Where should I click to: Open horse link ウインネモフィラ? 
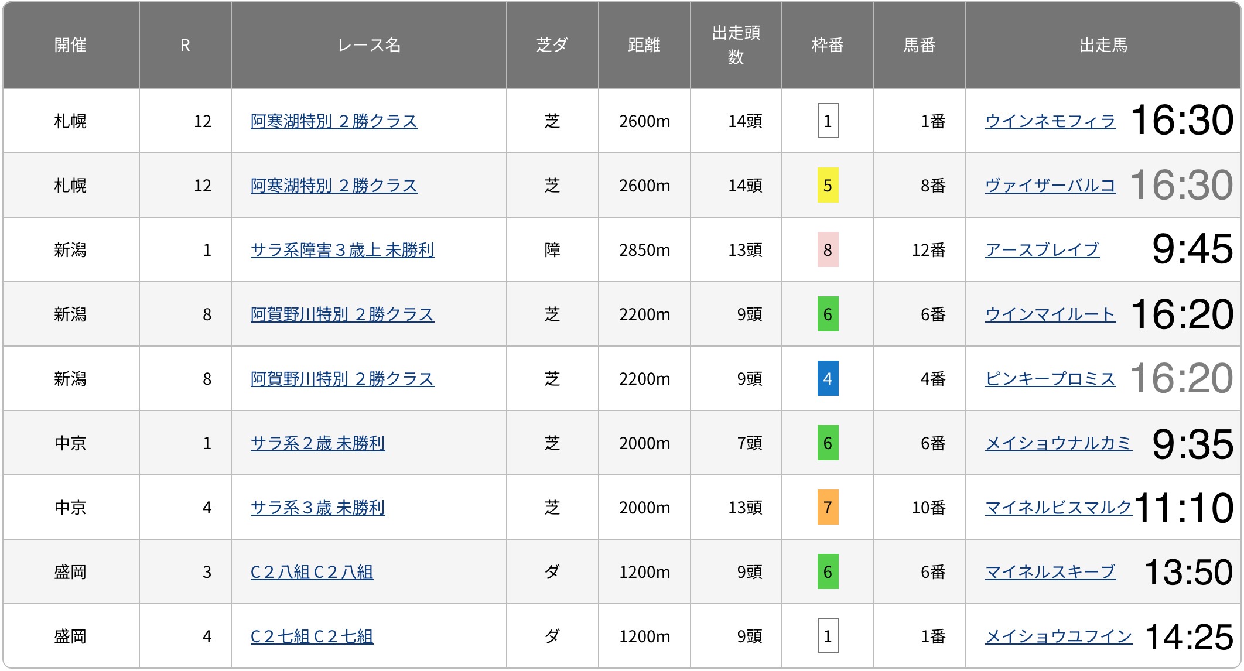click(1050, 121)
